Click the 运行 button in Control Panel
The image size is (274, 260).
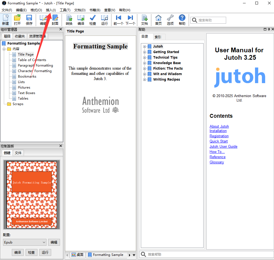45,252
